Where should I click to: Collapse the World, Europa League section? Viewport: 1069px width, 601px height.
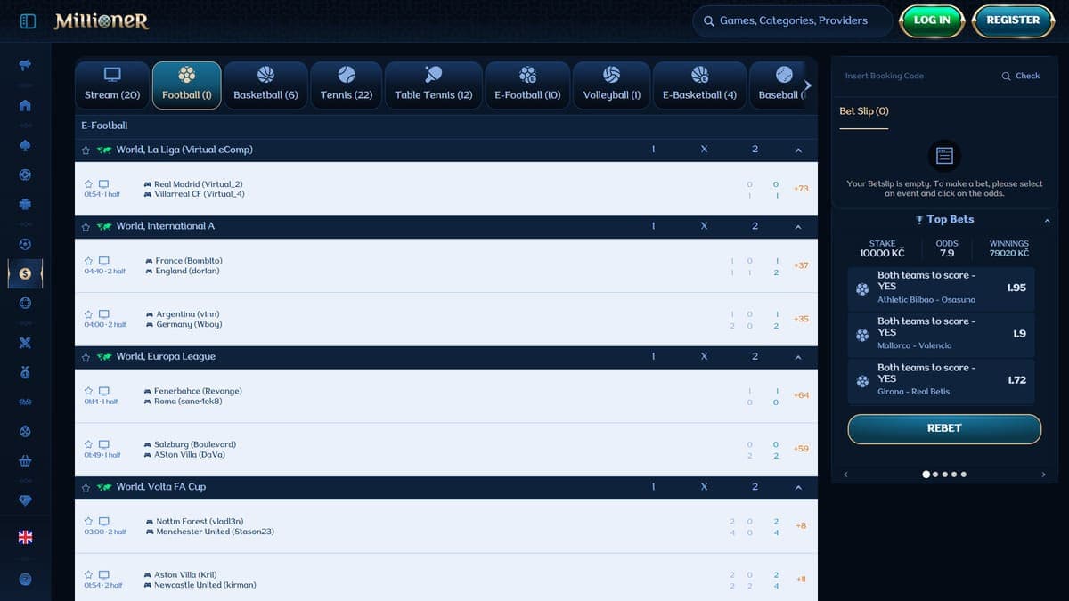point(798,357)
